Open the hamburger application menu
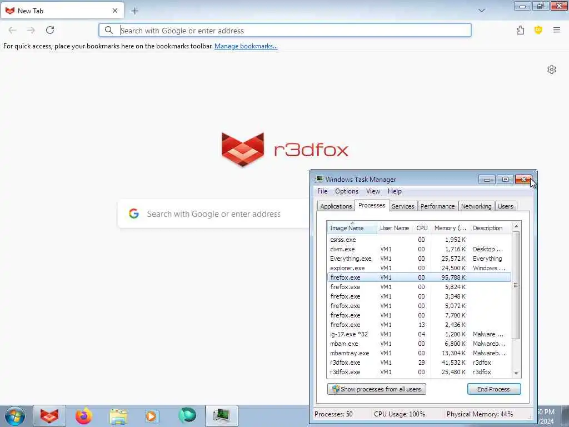 [557, 30]
